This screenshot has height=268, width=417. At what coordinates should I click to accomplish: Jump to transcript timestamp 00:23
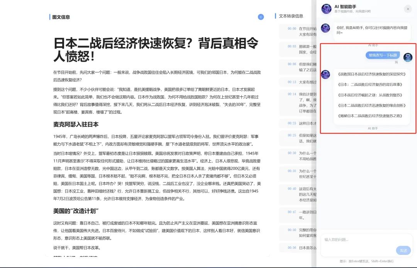click(x=292, y=123)
